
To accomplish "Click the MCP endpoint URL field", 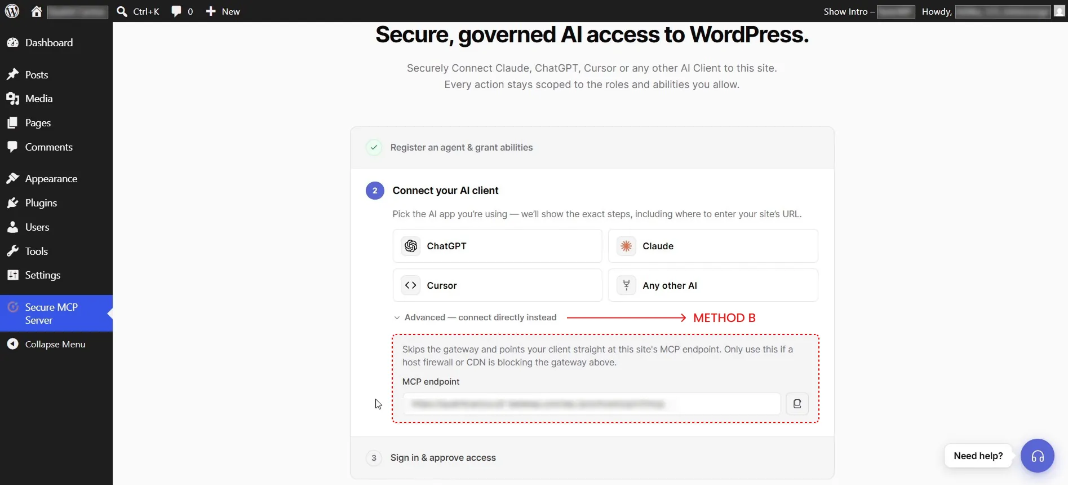I will tap(592, 404).
